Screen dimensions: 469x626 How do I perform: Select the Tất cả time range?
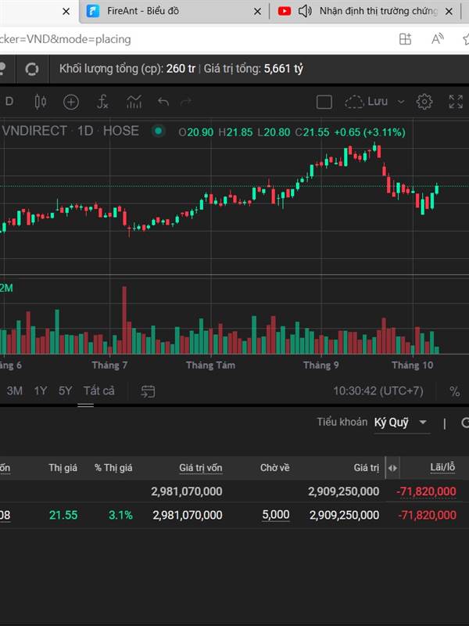(99, 390)
